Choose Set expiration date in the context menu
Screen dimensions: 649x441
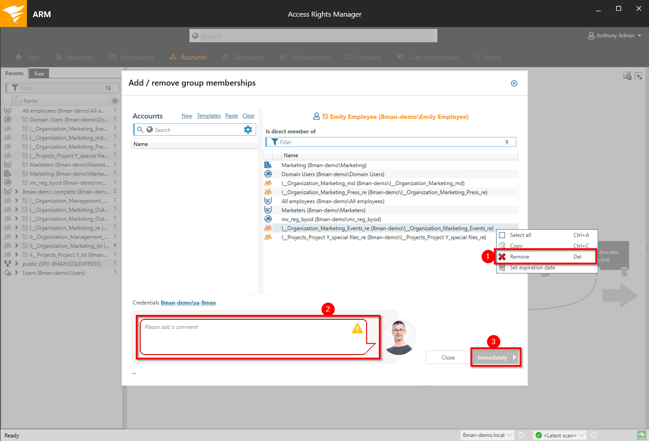click(x=532, y=268)
